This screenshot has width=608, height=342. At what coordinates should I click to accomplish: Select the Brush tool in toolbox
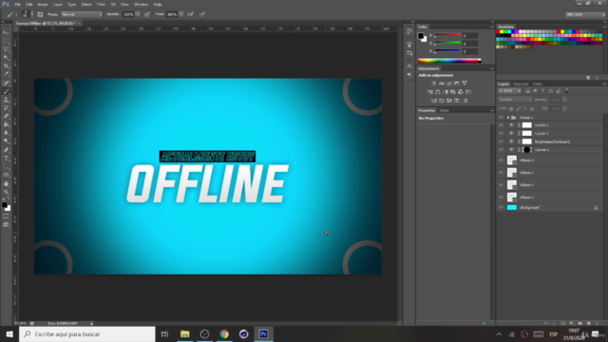(7, 91)
